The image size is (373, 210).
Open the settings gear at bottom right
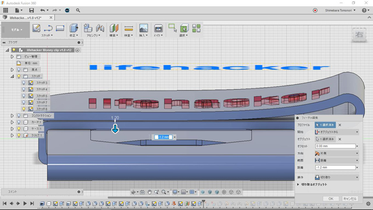368,204
